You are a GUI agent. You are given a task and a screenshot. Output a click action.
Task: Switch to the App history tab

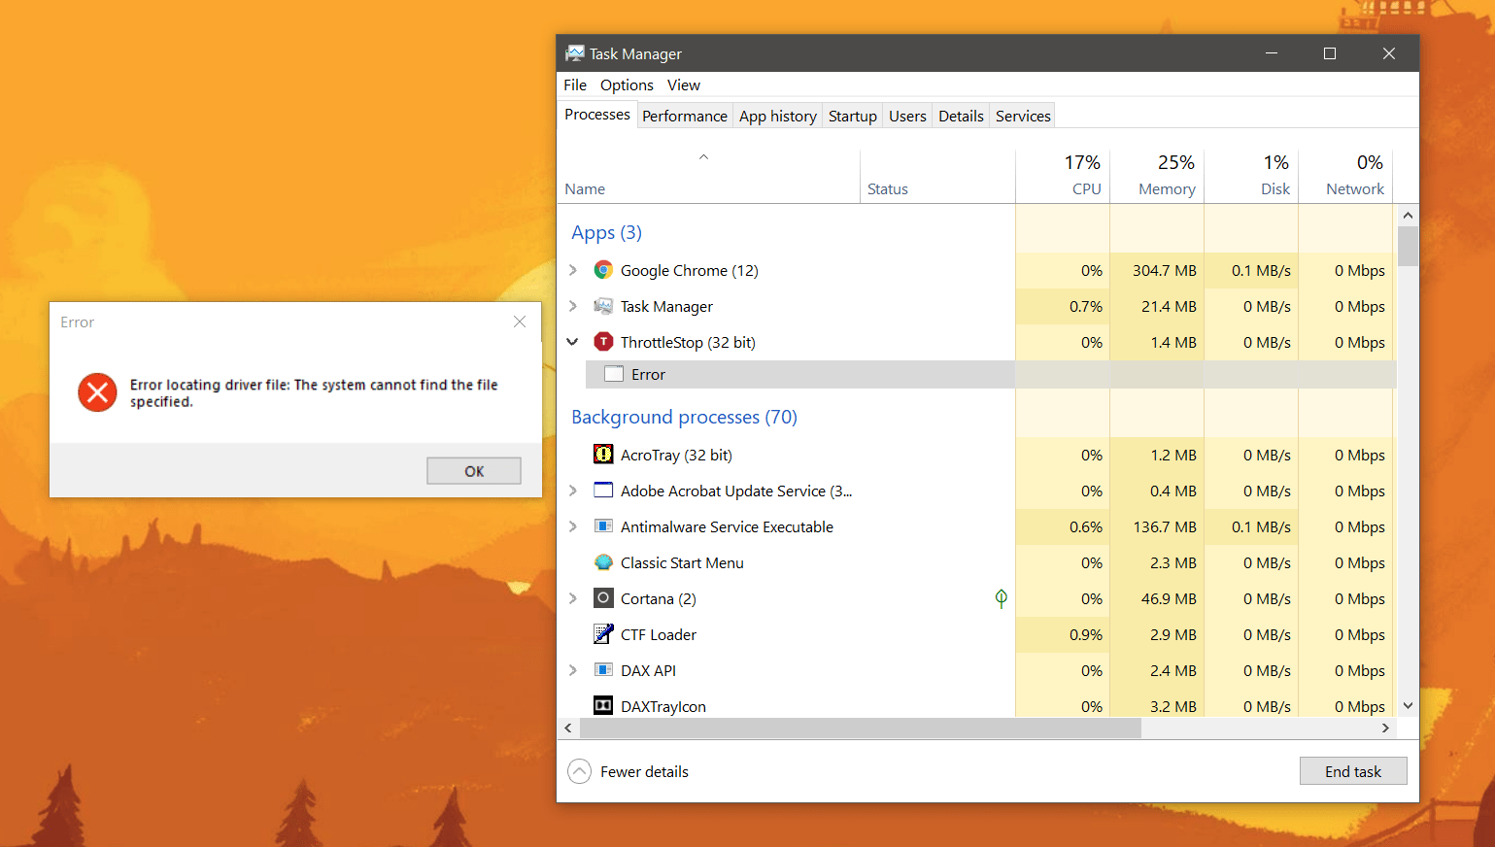pos(778,116)
